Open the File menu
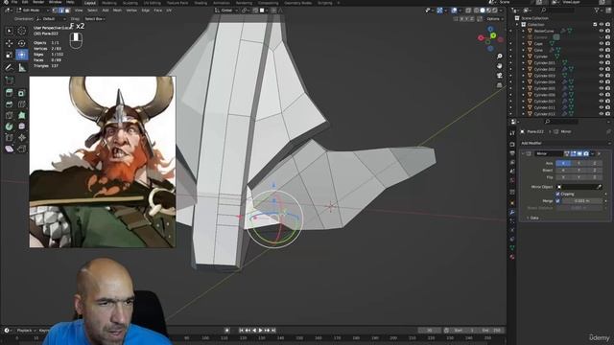This screenshot has height=345, width=614. tap(14, 2)
